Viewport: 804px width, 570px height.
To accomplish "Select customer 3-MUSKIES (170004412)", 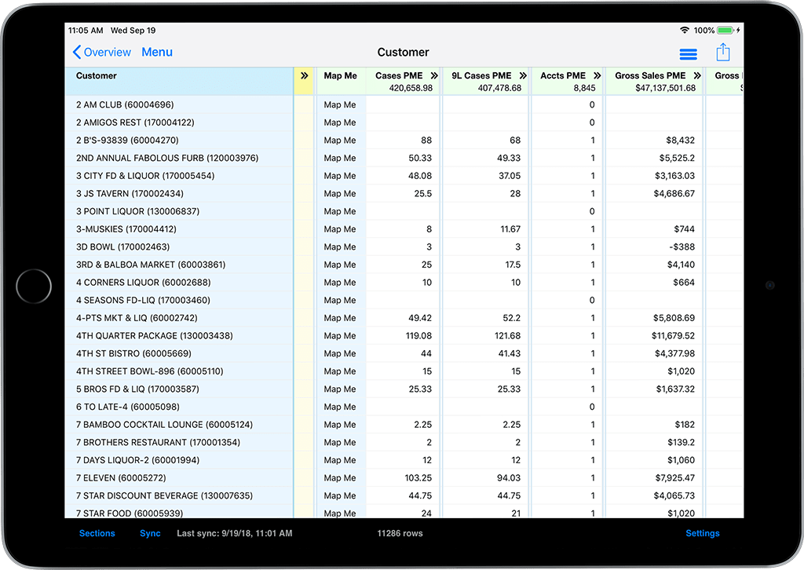I will [126, 229].
